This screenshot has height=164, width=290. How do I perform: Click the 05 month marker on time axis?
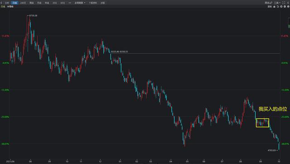pos(187,161)
